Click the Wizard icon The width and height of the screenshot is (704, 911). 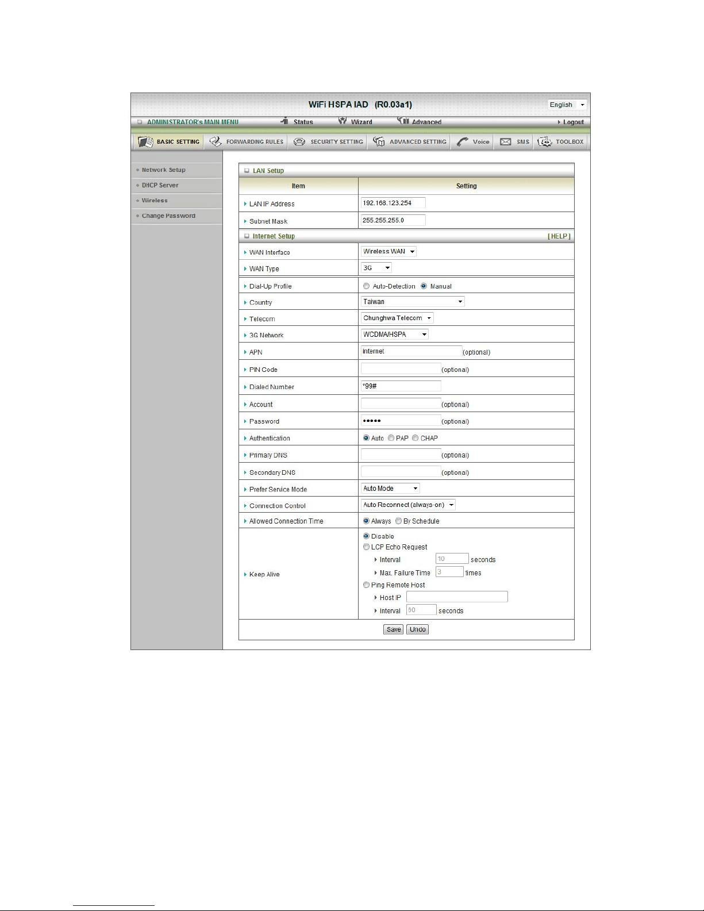[x=343, y=121]
